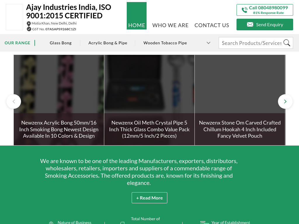Open Newzenx Oil Meth Crystal Pipe card
The width and height of the screenshot is (299, 224).
[149, 100]
